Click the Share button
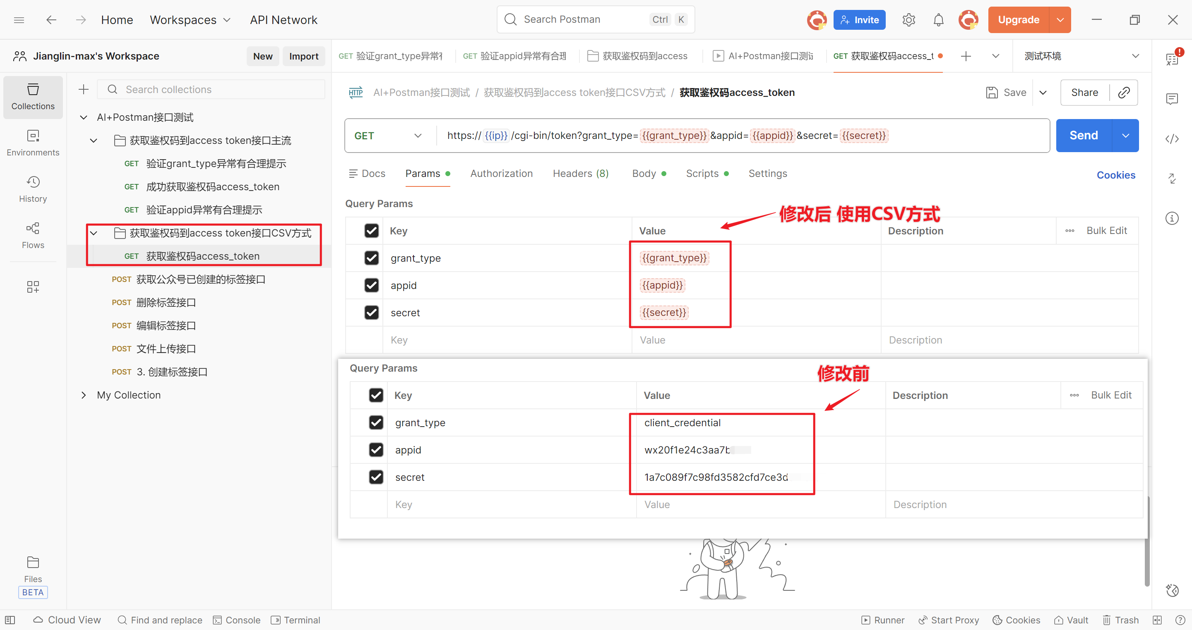 point(1084,93)
